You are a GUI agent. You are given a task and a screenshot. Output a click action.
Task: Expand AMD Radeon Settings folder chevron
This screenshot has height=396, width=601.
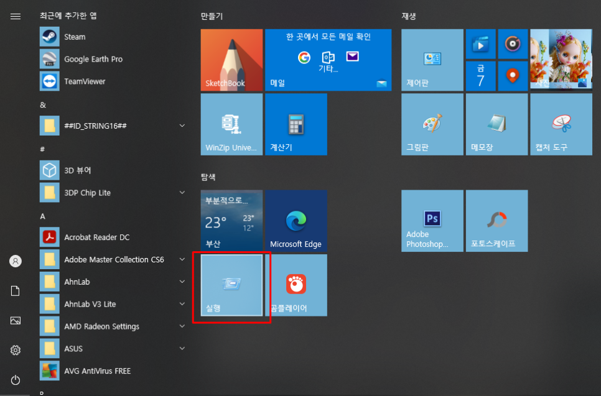[182, 326]
